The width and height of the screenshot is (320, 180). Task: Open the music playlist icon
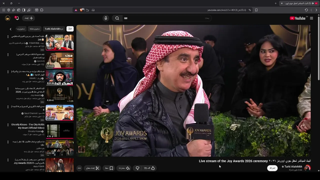tap(29, 10)
